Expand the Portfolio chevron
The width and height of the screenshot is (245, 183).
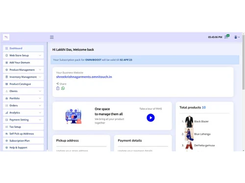[40, 98]
